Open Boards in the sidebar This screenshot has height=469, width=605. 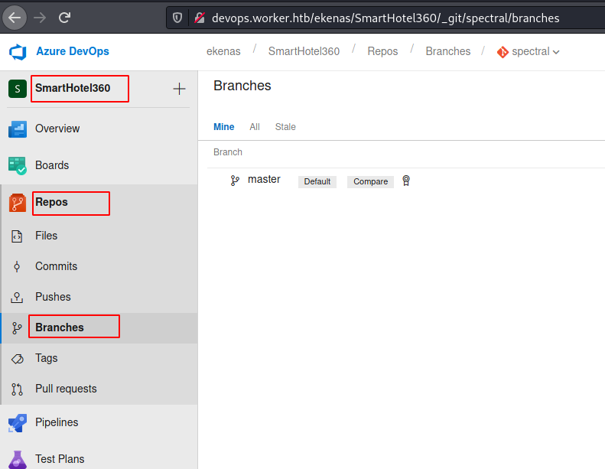pos(52,165)
